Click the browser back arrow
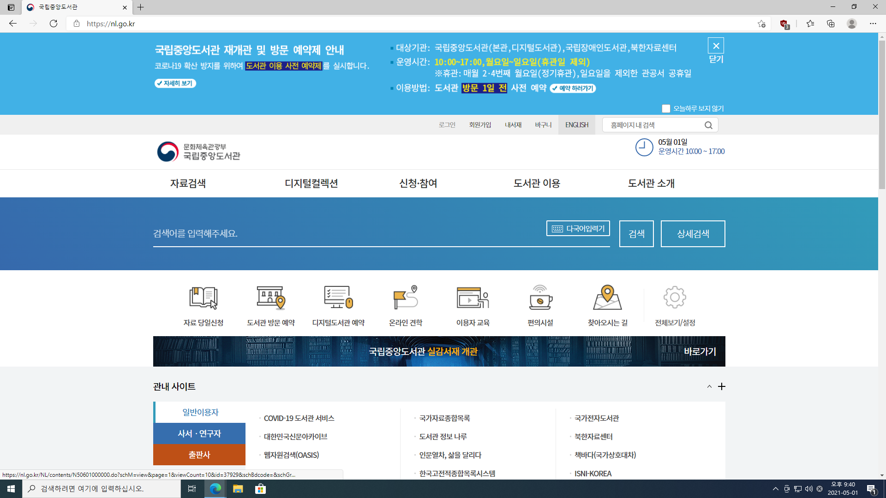The height and width of the screenshot is (498, 886). [13, 24]
